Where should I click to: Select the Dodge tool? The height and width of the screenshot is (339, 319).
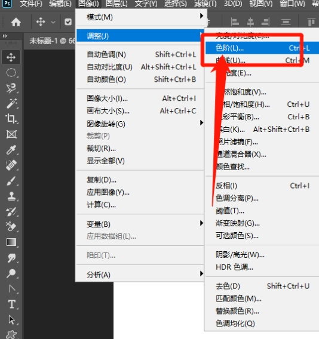click(x=11, y=273)
